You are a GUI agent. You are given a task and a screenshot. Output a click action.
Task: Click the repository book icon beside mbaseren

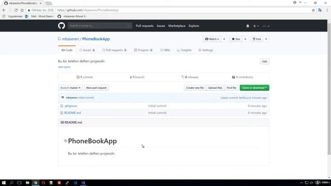pos(59,39)
